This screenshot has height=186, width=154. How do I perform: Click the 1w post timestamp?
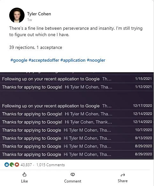(x=29, y=20)
